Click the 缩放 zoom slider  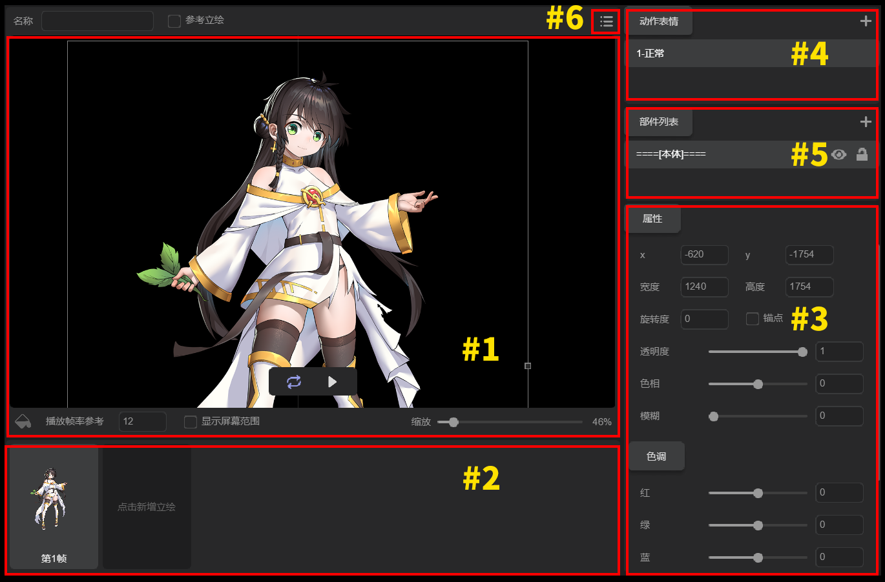510,422
